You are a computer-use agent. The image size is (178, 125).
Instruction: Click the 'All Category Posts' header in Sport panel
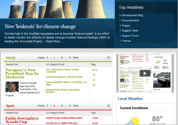coord(55,113)
